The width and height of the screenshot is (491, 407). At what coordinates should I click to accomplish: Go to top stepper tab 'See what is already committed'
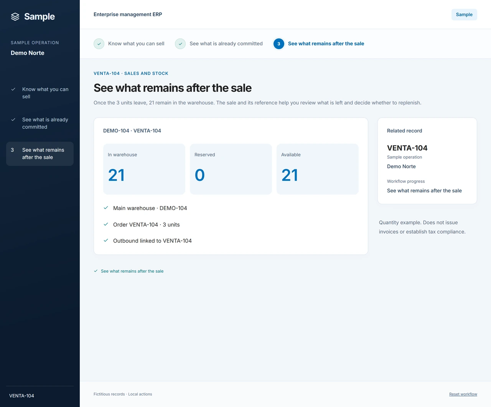(x=219, y=44)
